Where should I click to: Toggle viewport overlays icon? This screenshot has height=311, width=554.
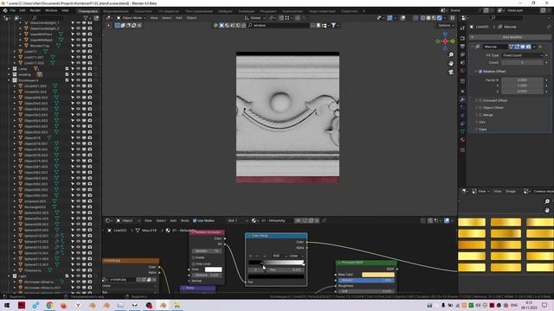[x=403, y=17]
